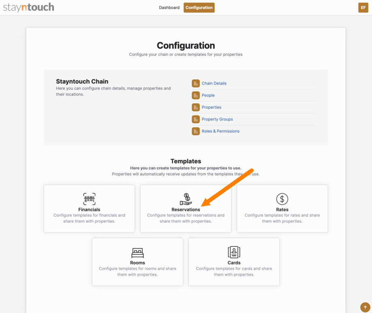The height and width of the screenshot is (313, 372).
Task: Open the Roles & Permissions link
Action: pos(220,131)
